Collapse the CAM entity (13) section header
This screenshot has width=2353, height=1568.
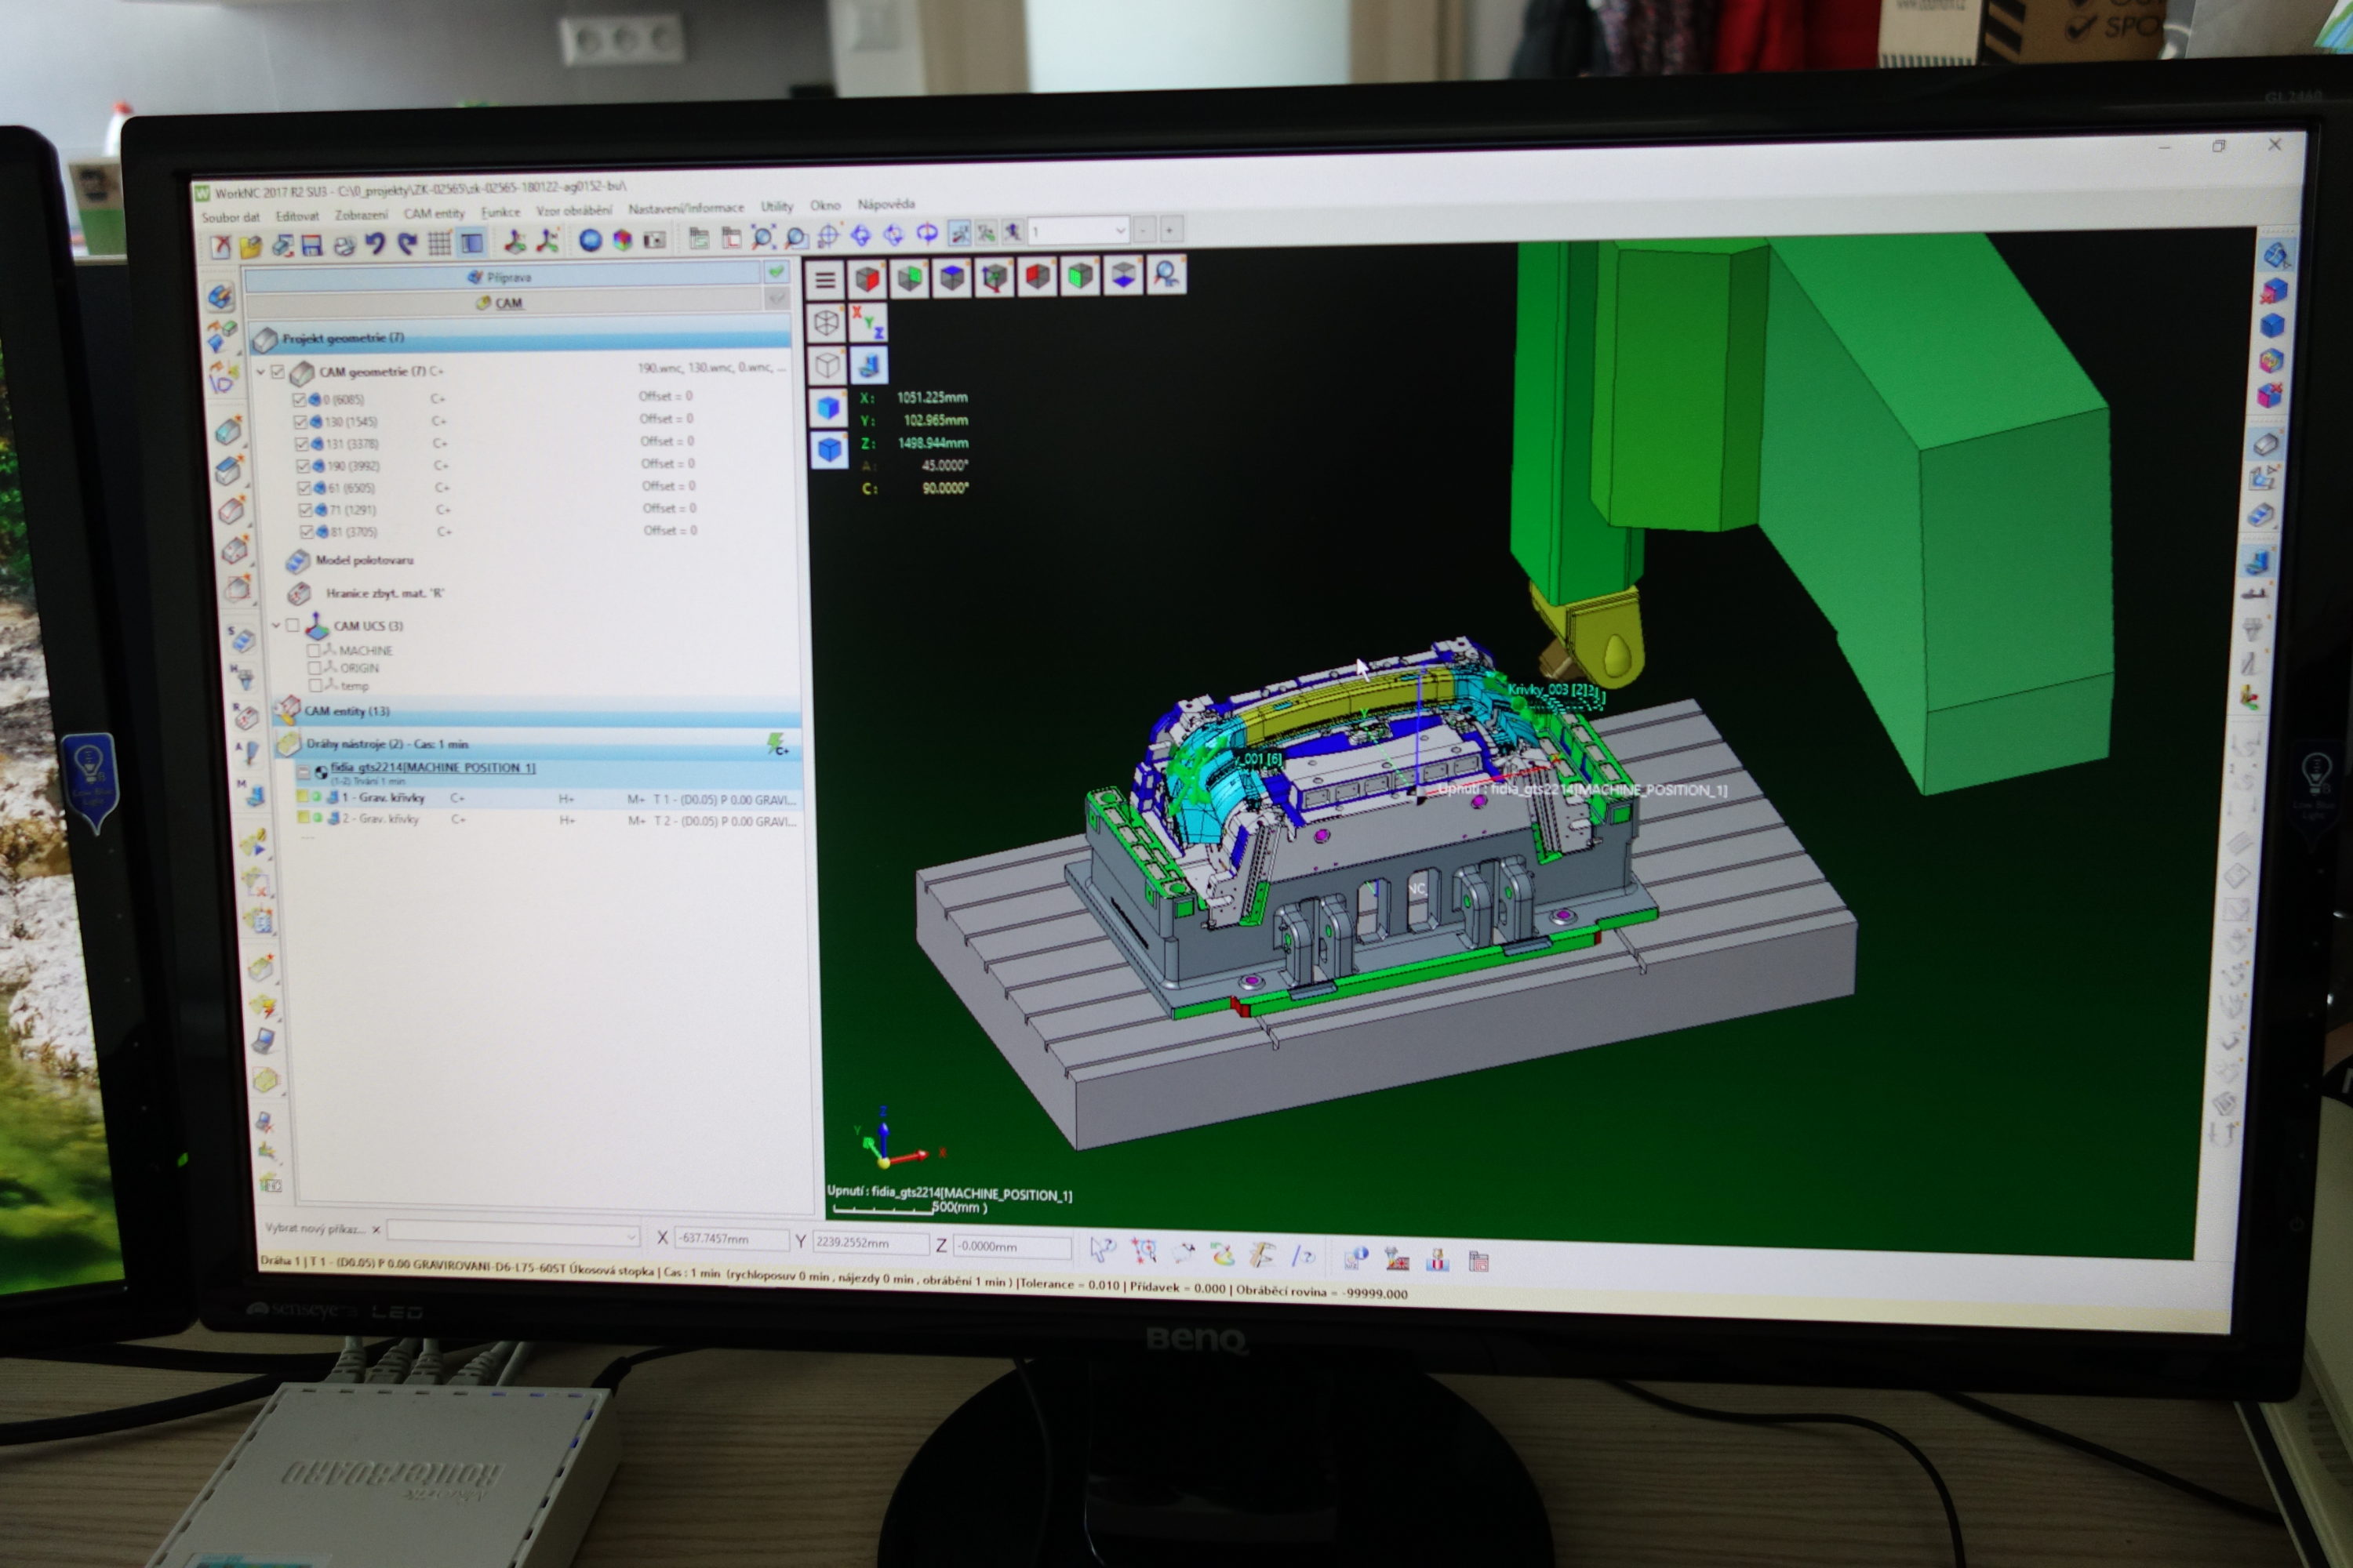coord(537,711)
